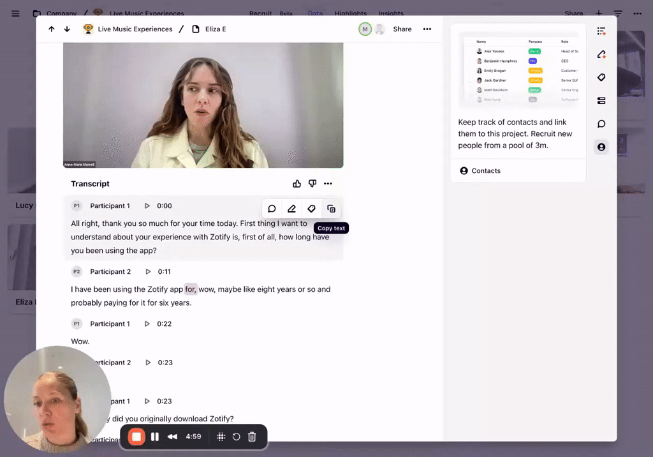Add a comment on the Participant 1 paragraph

click(x=272, y=209)
